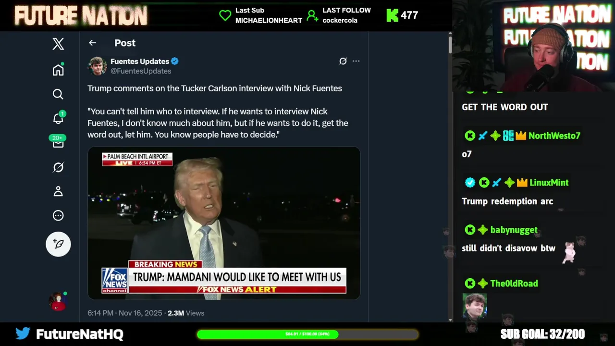This screenshot has height=346, width=615.
Task: Click the SUB GOAL: 32/200 text
Action: [542, 334]
